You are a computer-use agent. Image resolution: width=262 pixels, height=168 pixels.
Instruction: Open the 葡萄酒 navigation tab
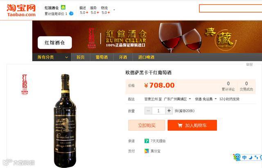pyautogui.click(x=102, y=57)
